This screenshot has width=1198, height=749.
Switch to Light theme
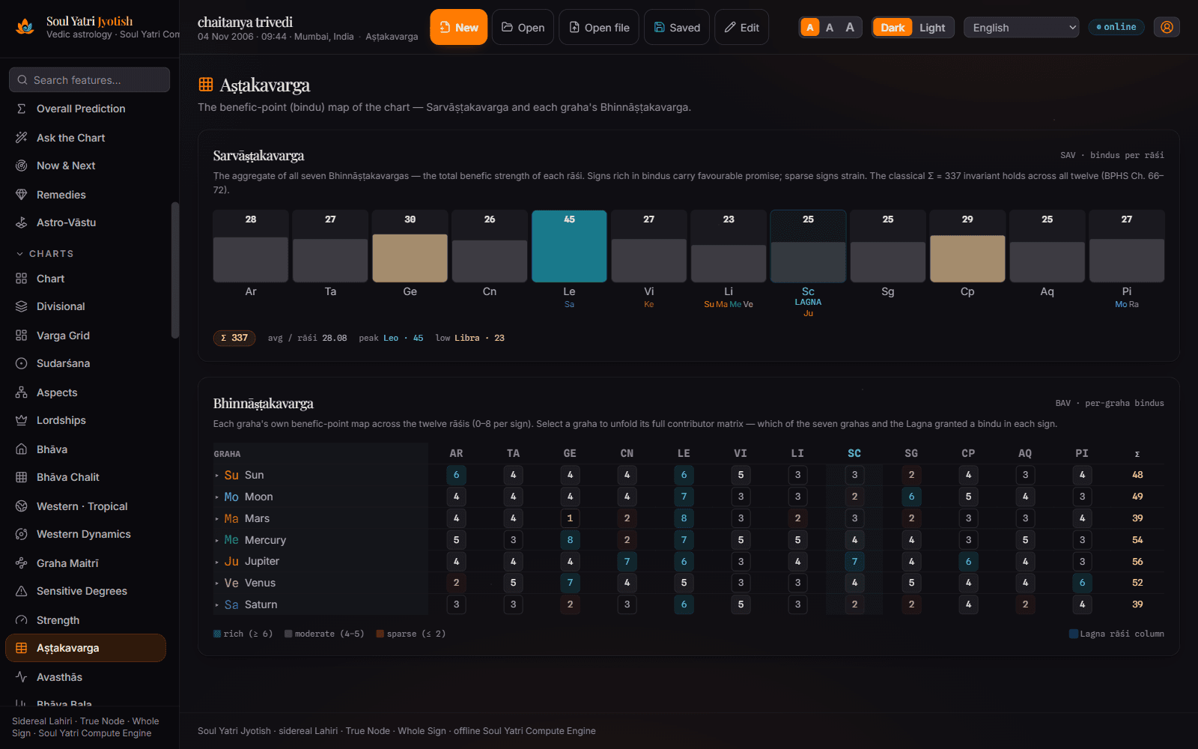point(932,28)
